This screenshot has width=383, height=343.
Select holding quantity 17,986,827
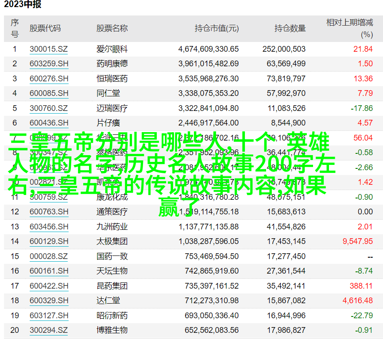point(286,330)
